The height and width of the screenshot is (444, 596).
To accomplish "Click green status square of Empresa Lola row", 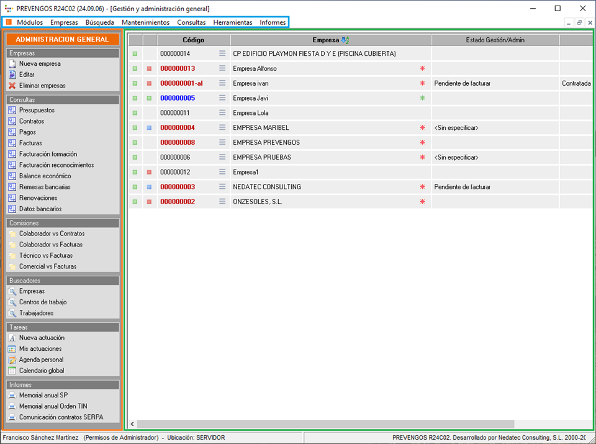I will pyautogui.click(x=135, y=113).
